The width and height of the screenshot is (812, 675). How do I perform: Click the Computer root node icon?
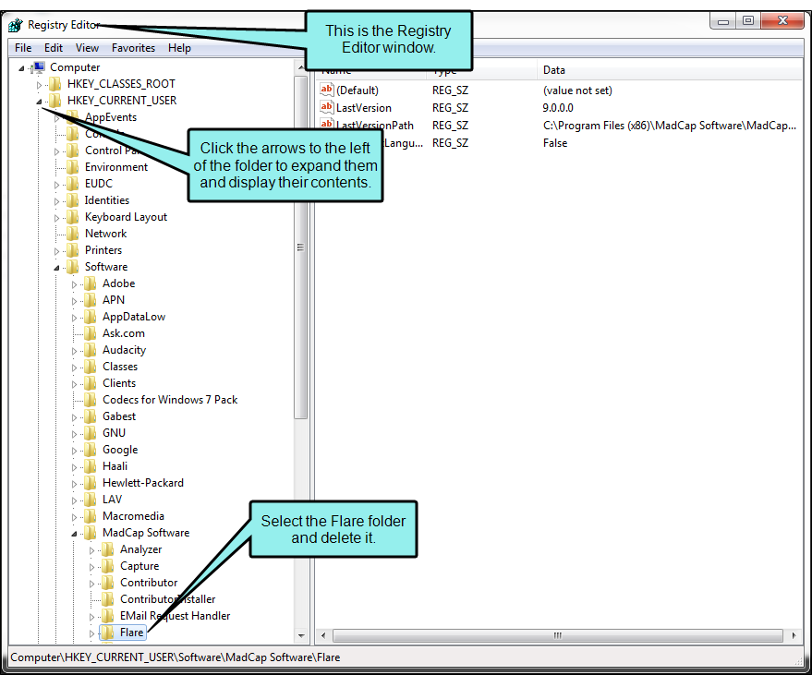click(38, 67)
